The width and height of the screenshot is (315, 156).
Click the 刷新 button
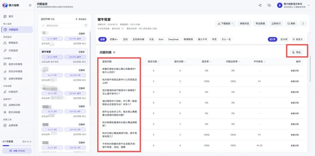point(291,24)
